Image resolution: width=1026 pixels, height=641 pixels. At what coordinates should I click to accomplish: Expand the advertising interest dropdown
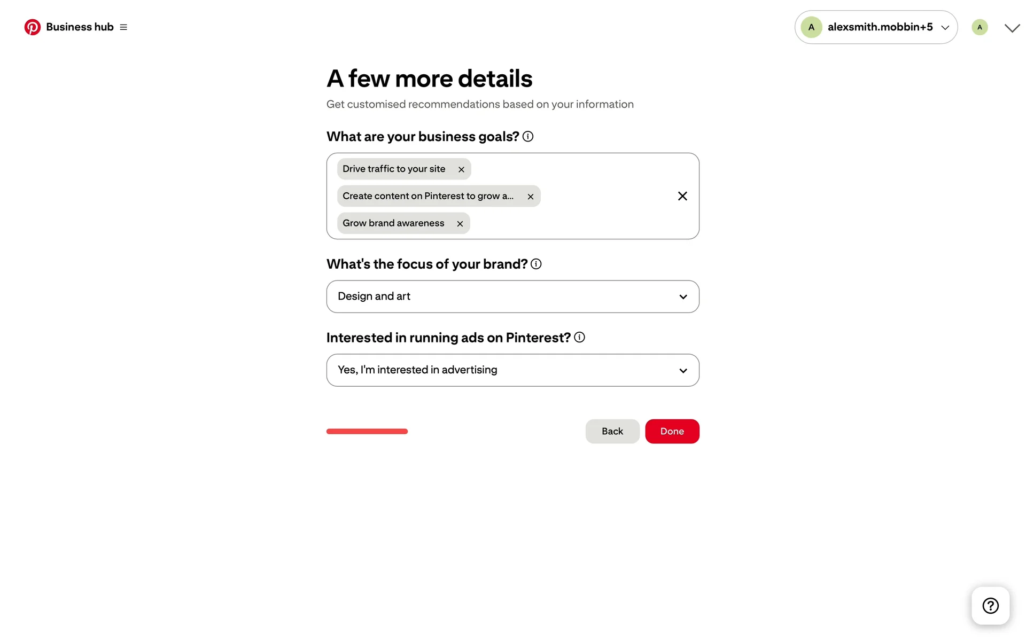pos(512,370)
